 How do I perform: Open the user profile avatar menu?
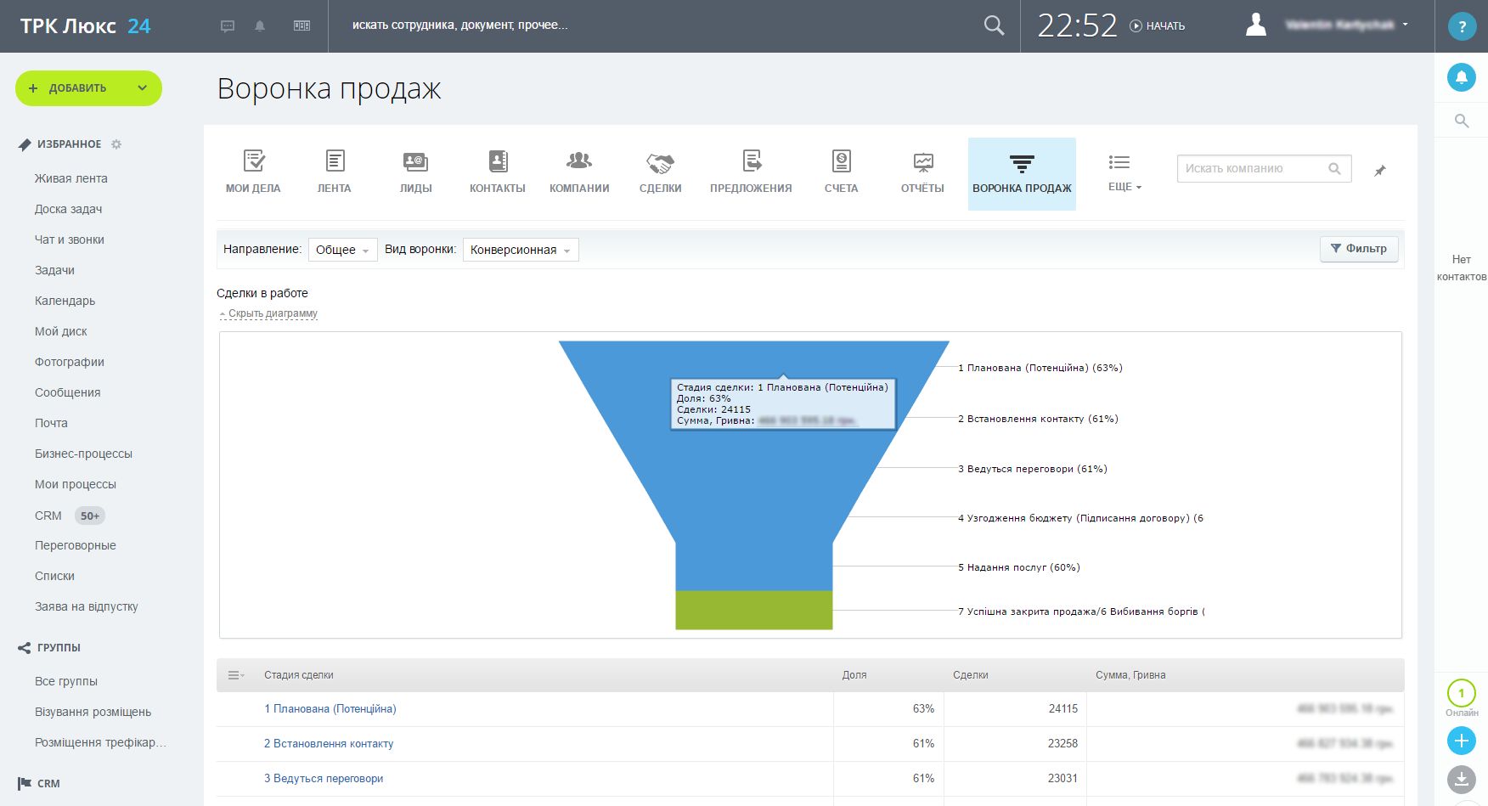coord(1256,25)
